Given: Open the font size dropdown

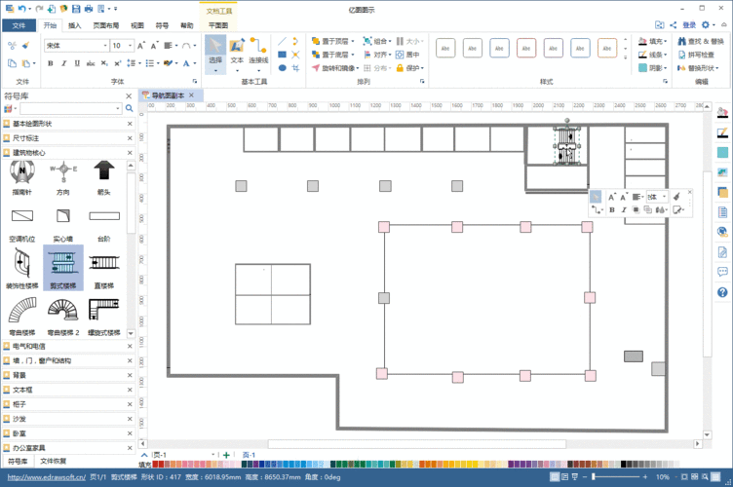Looking at the screenshot, I should point(131,46).
